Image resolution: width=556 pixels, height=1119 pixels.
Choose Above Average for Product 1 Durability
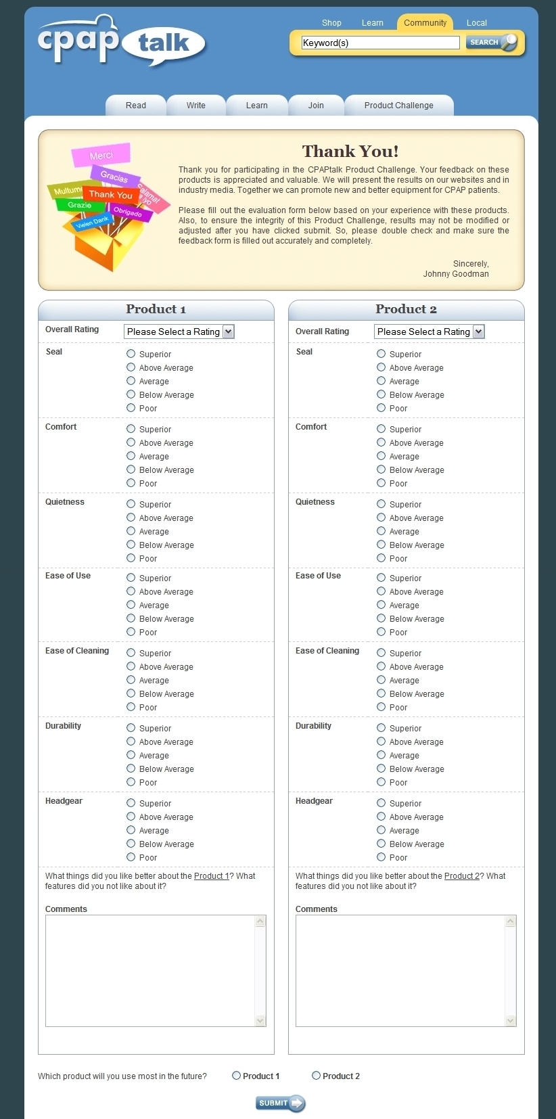tap(131, 741)
